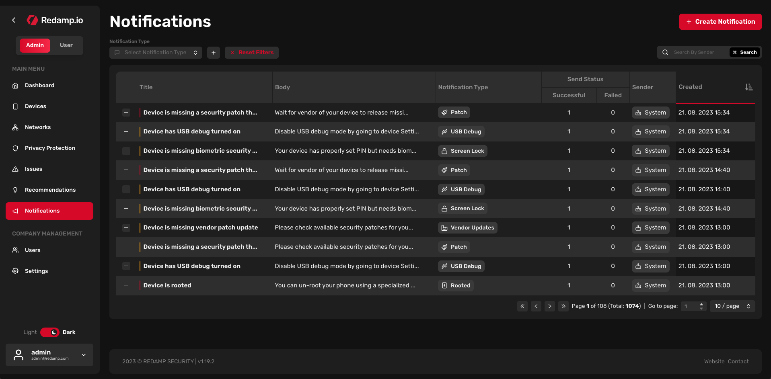Click '21. 08. 2023 15:34' in first row

coord(704,113)
